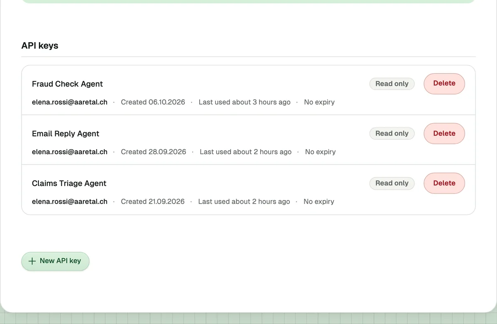The height and width of the screenshot is (324, 497).
Task: Click 'No expiry' for Email Reply Agent
Action: pos(321,152)
